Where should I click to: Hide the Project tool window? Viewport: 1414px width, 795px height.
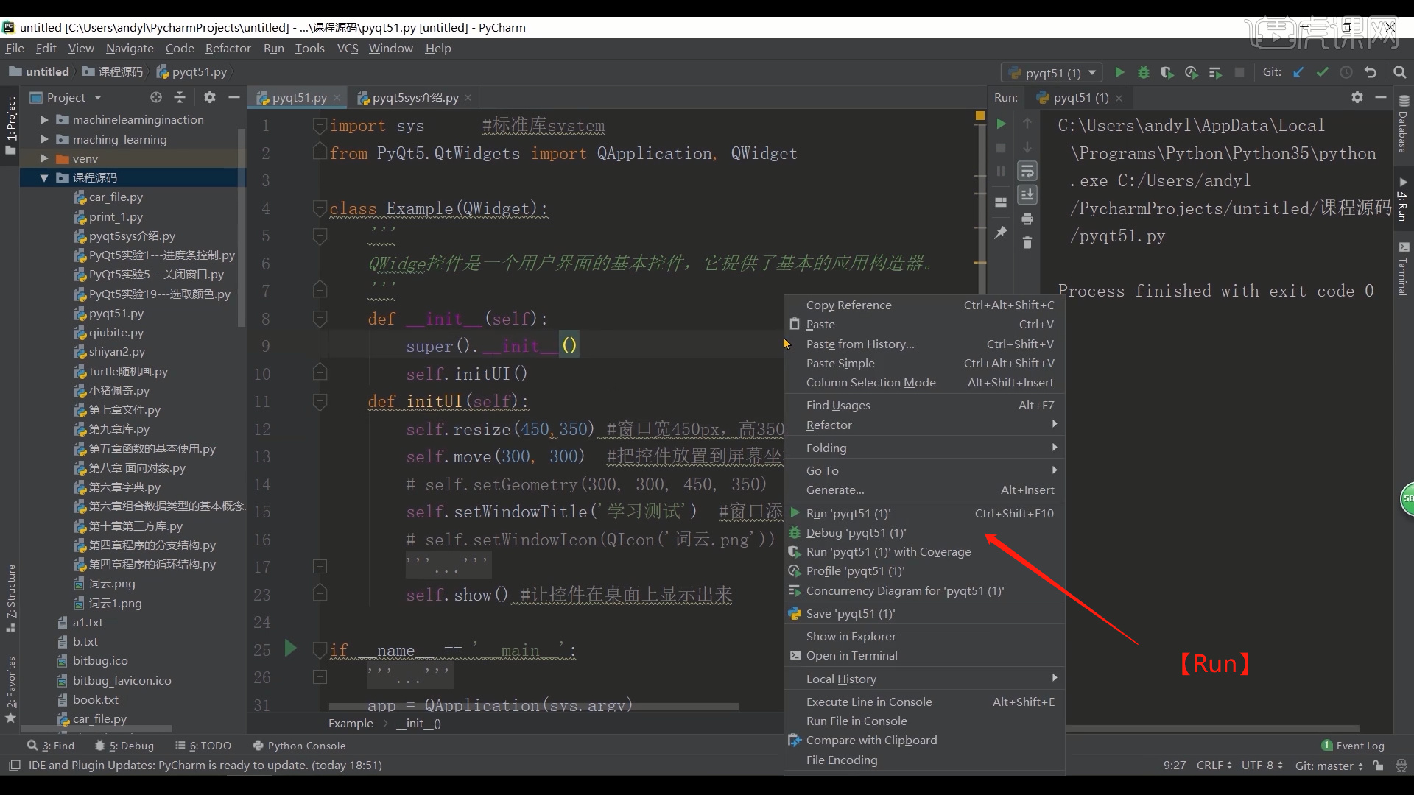coord(234,97)
